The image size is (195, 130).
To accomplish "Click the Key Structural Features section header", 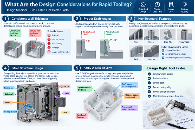I will click(x=161, y=19).
